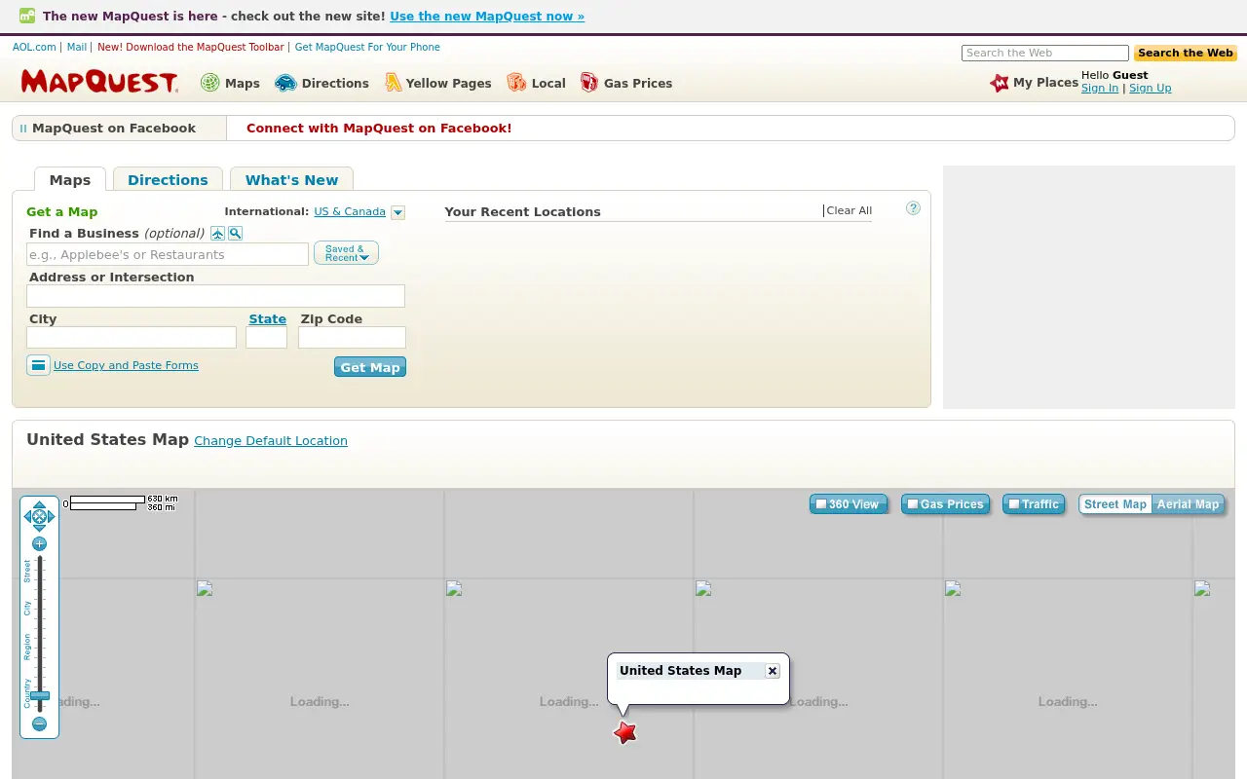
Task: Pan the map right with arrow
Action: tap(52, 517)
